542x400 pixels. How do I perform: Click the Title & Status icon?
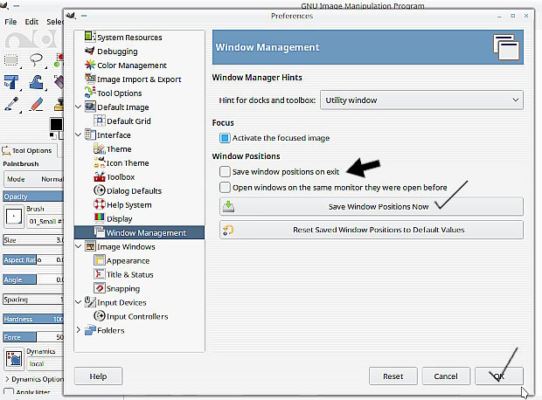[x=100, y=274]
